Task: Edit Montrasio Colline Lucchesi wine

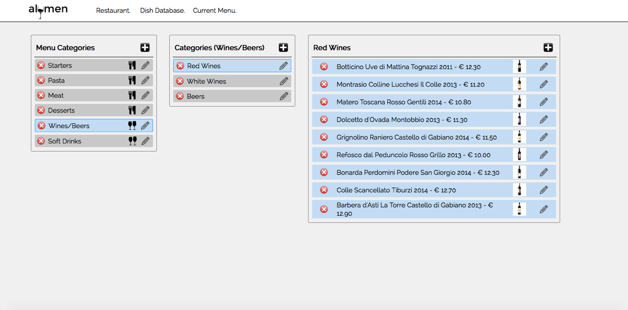Action: pyautogui.click(x=544, y=84)
